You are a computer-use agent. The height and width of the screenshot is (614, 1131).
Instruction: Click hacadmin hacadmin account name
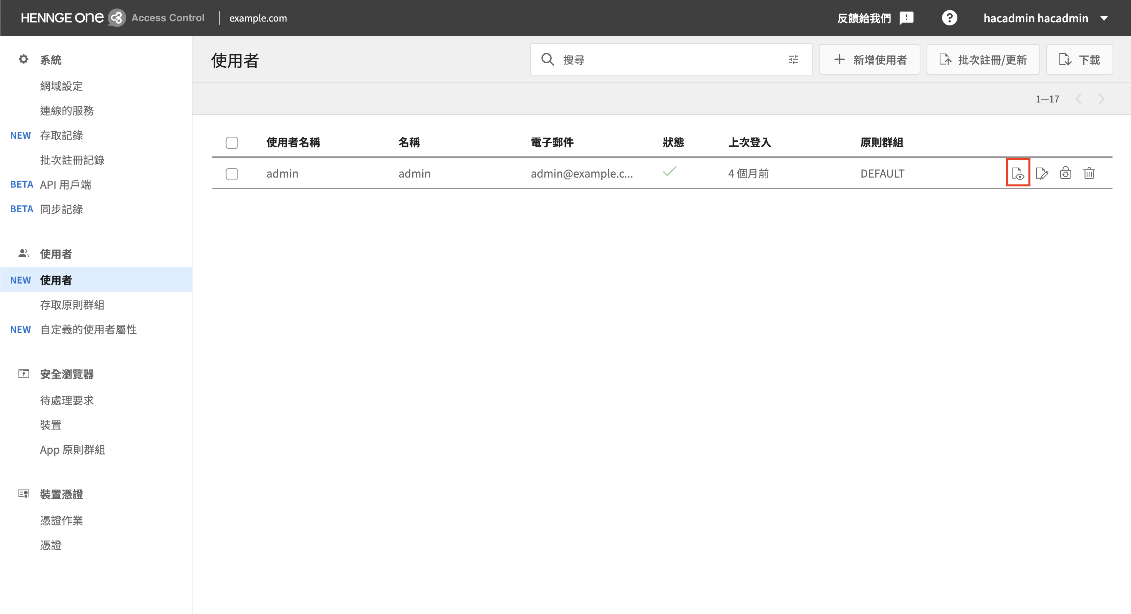pyautogui.click(x=1036, y=18)
